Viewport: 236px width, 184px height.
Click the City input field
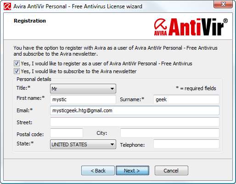coord(170,133)
